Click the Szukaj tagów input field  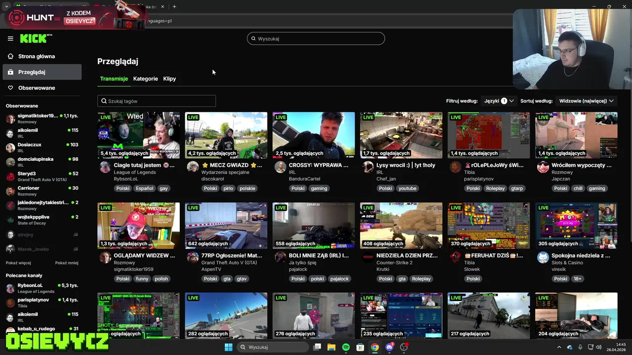[x=157, y=101]
